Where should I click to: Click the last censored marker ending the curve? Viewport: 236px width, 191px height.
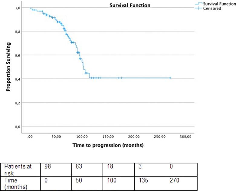click(170, 78)
